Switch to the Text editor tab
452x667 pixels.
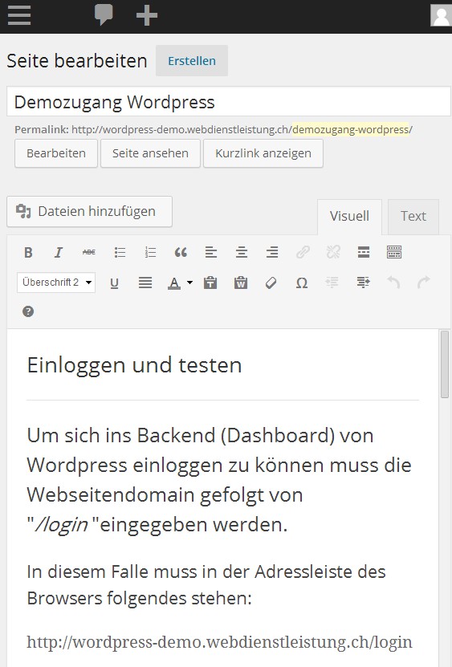413,216
